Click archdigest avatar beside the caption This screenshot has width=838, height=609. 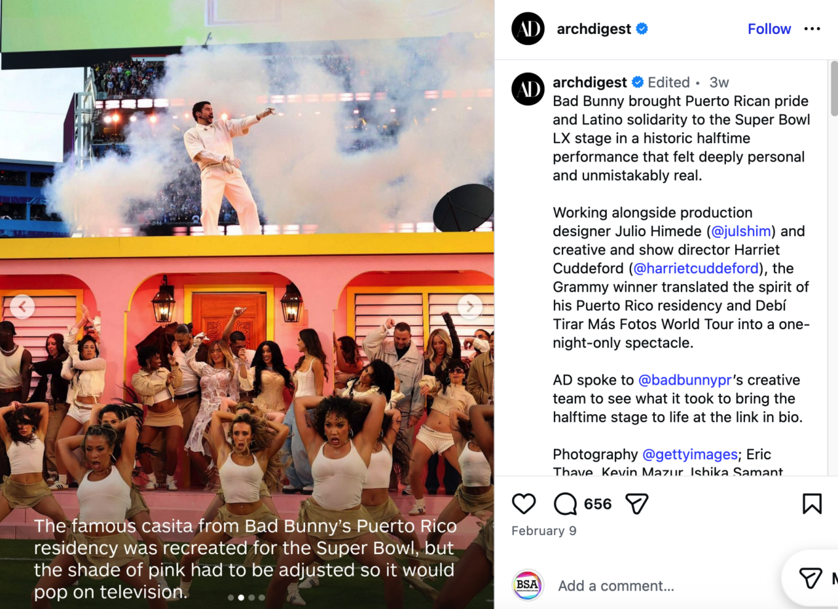[x=528, y=89]
